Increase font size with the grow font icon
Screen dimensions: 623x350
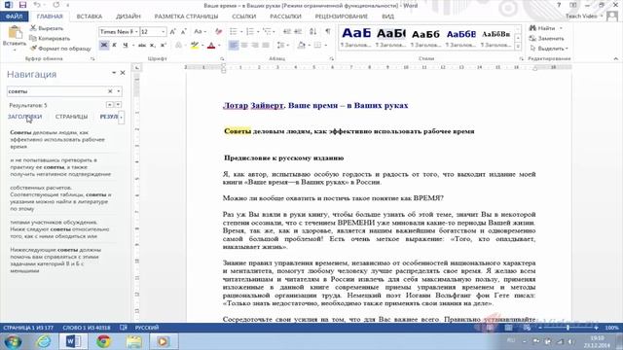pos(172,32)
